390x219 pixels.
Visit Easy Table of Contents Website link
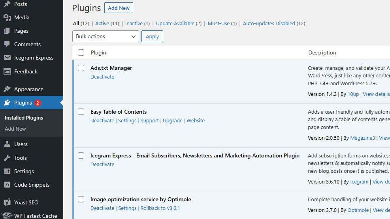point(196,120)
